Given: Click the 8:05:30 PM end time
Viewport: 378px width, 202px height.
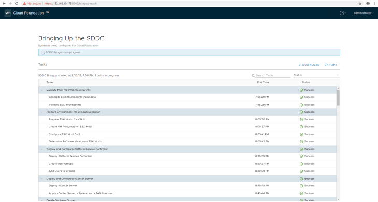Looking at the screenshot, I should pyautogui.click(x=263, y=119).
